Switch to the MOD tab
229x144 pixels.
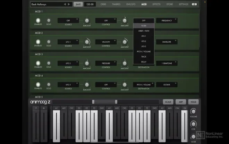[x=144, y=5]
